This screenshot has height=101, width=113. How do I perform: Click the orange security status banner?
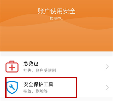56,26
